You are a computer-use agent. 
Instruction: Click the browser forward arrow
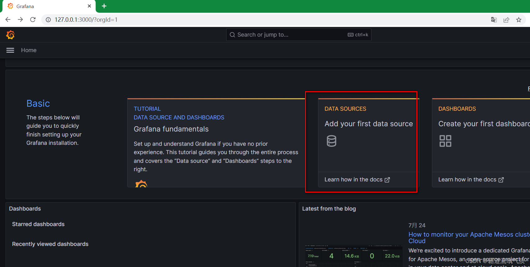(x=20, y=20)
